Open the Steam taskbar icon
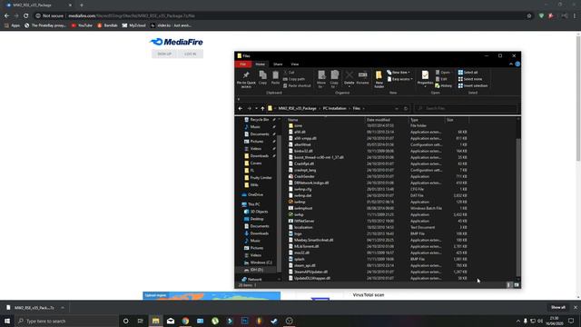Screen dimensions: 581x327 [274, 321]
